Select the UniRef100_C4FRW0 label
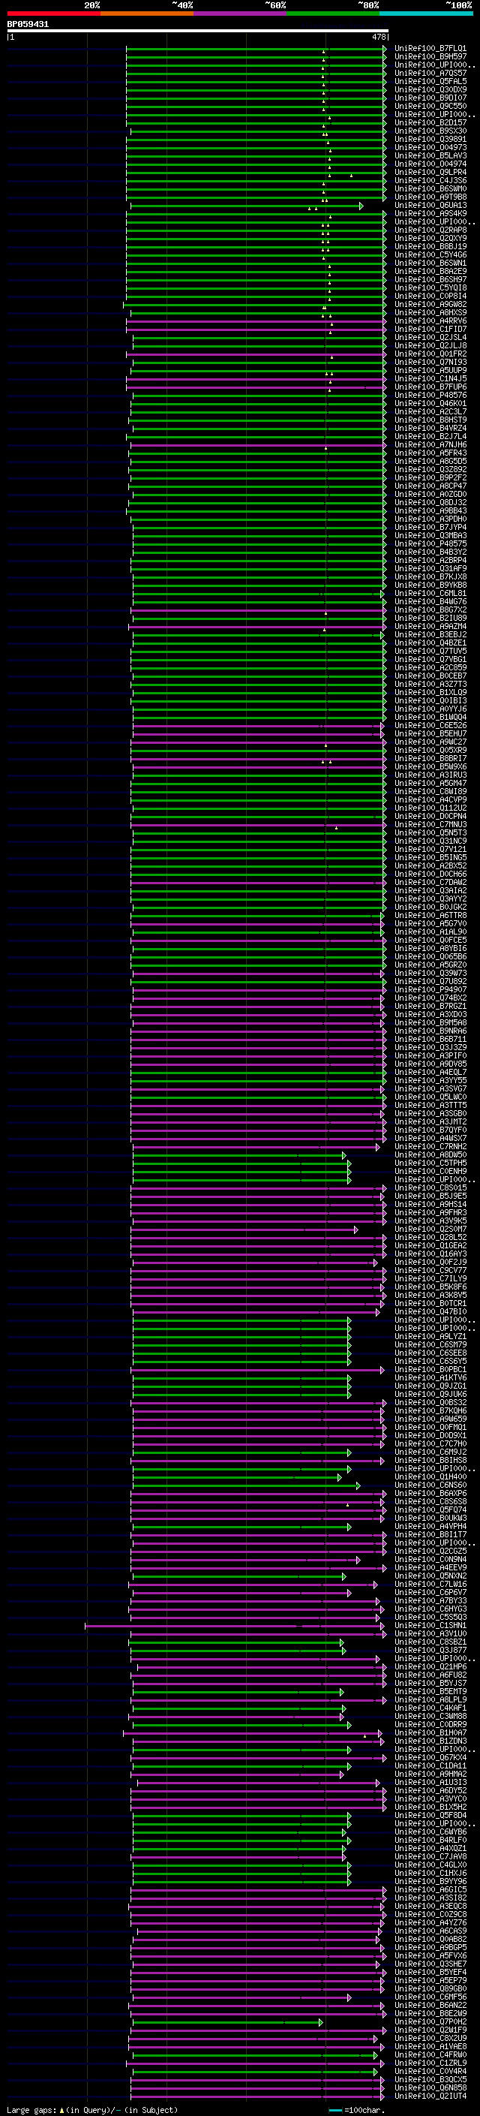Viewport: 480px width, 2116px height. click(x=430, y=2055)
